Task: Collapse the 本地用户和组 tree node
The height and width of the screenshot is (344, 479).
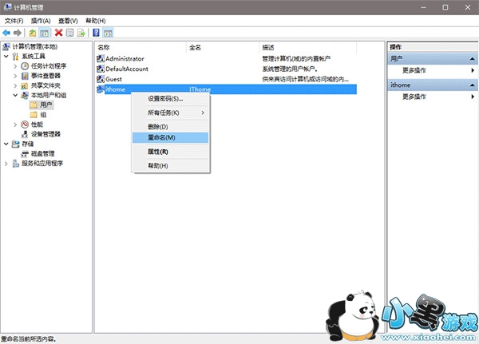Action: coord(15,95)
